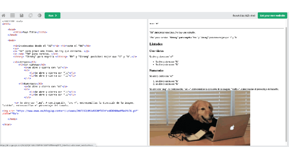Save the code with the floppy disk icon
This screenshot has width=289, height=147.
(21, 15)
